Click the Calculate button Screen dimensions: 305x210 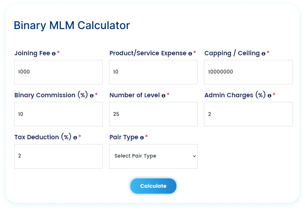[153, 186]
